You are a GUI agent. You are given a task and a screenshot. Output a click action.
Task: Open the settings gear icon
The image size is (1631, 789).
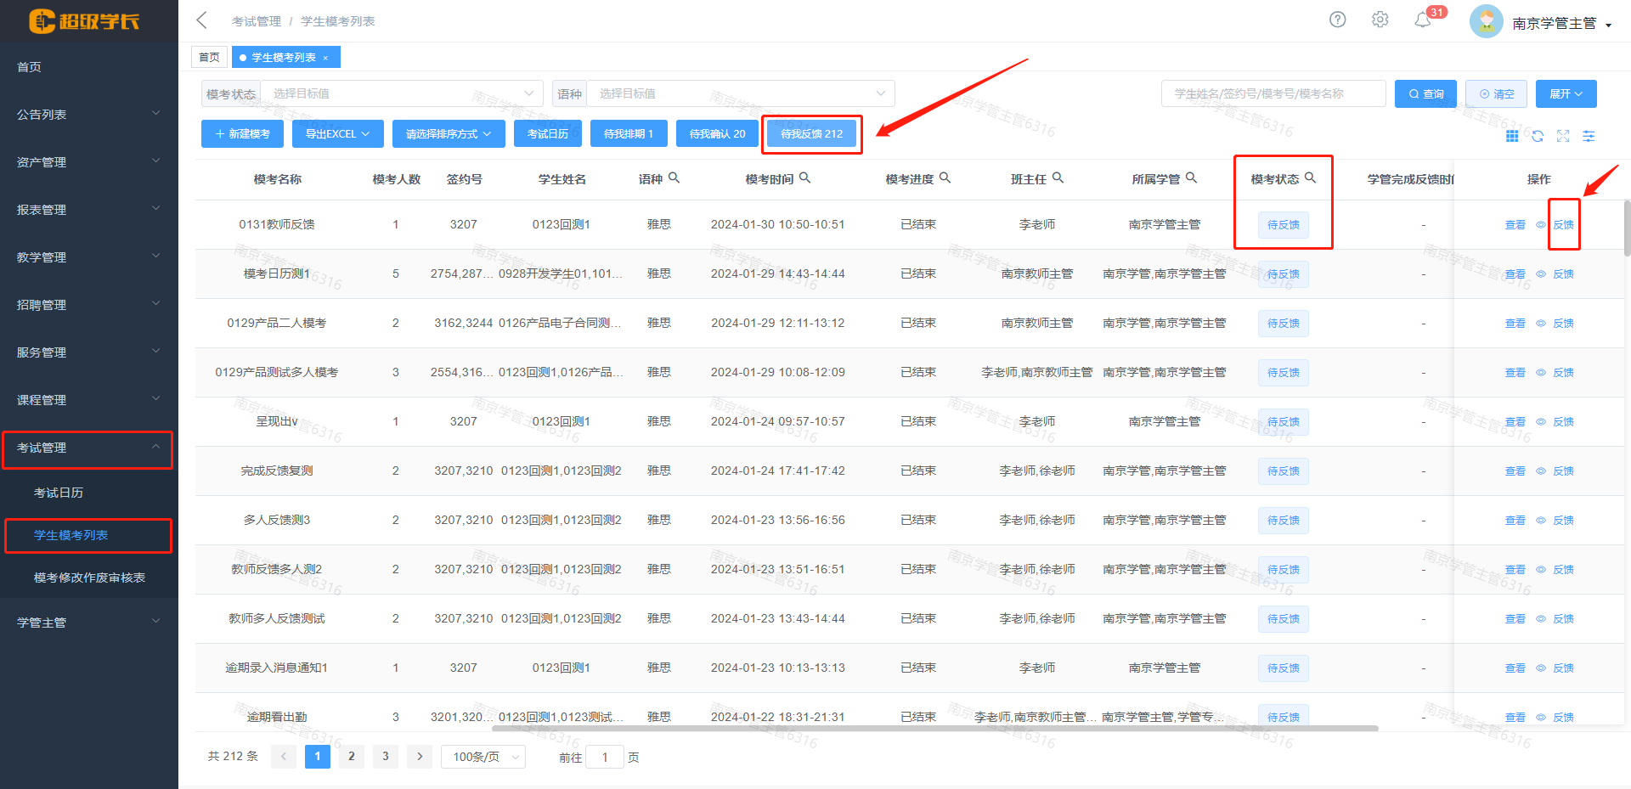click(1380, 20)
